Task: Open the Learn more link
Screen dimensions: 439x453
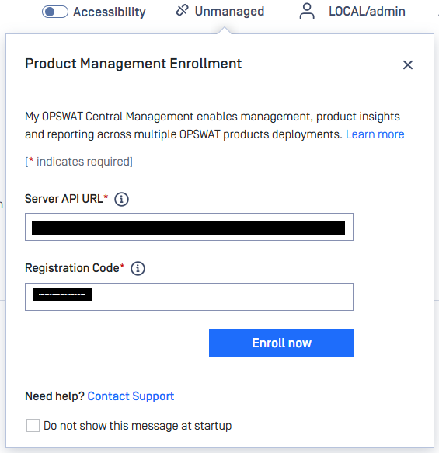Action: pos(375,134)
